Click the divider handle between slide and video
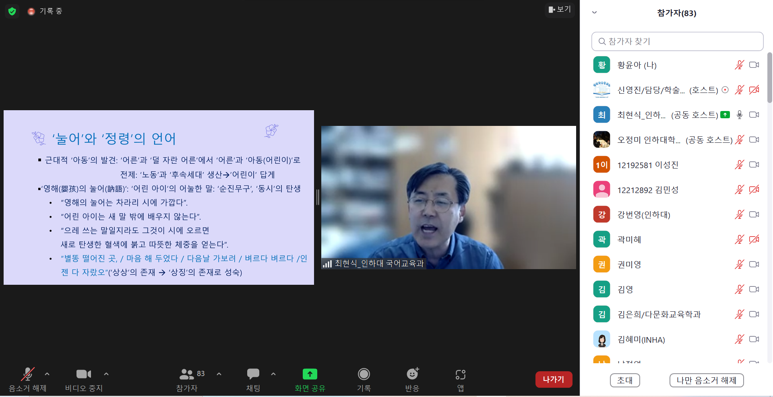773x397 pixels. point(318,197)
